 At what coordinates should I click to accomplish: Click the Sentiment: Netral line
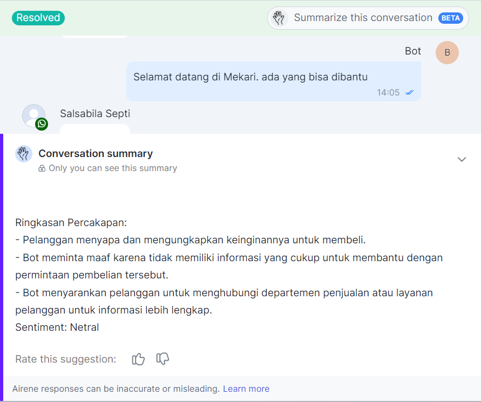[x=57, y=327]
